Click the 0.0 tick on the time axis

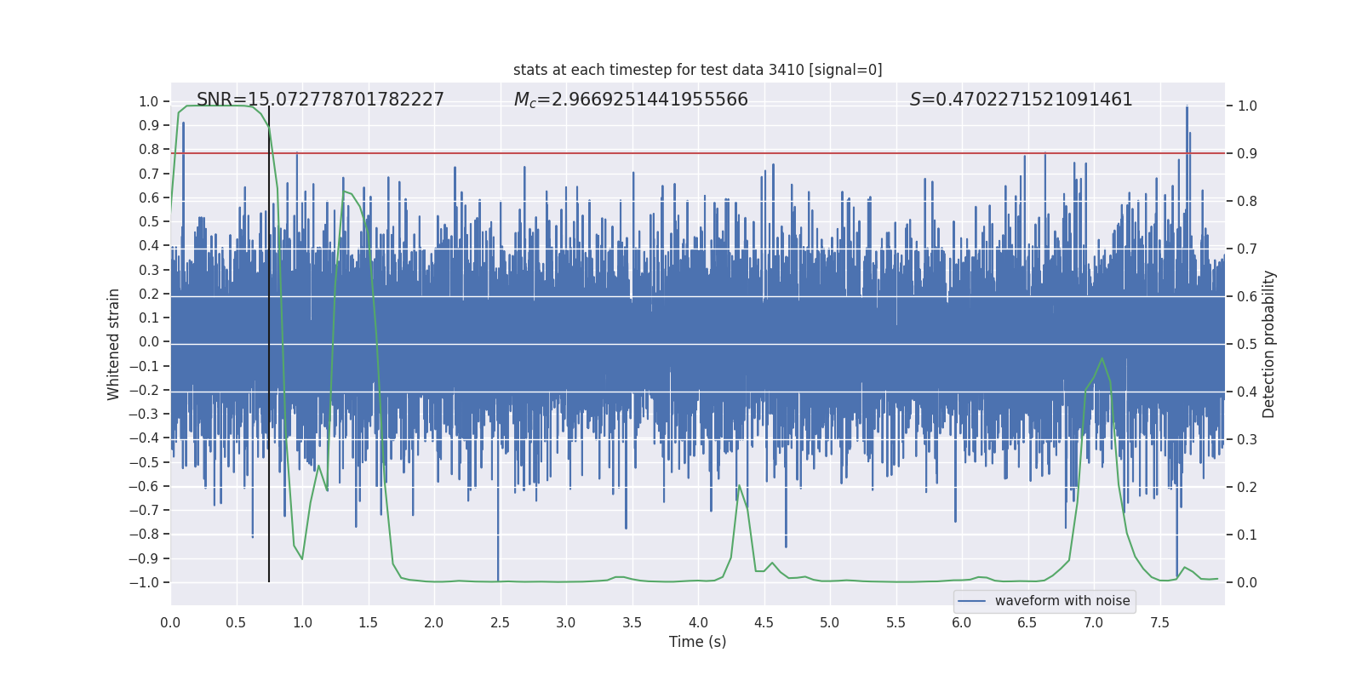[x=170, y=622]
